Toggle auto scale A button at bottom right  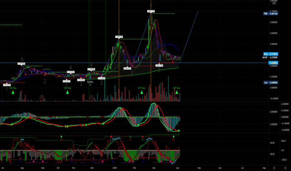click(274, 168)
